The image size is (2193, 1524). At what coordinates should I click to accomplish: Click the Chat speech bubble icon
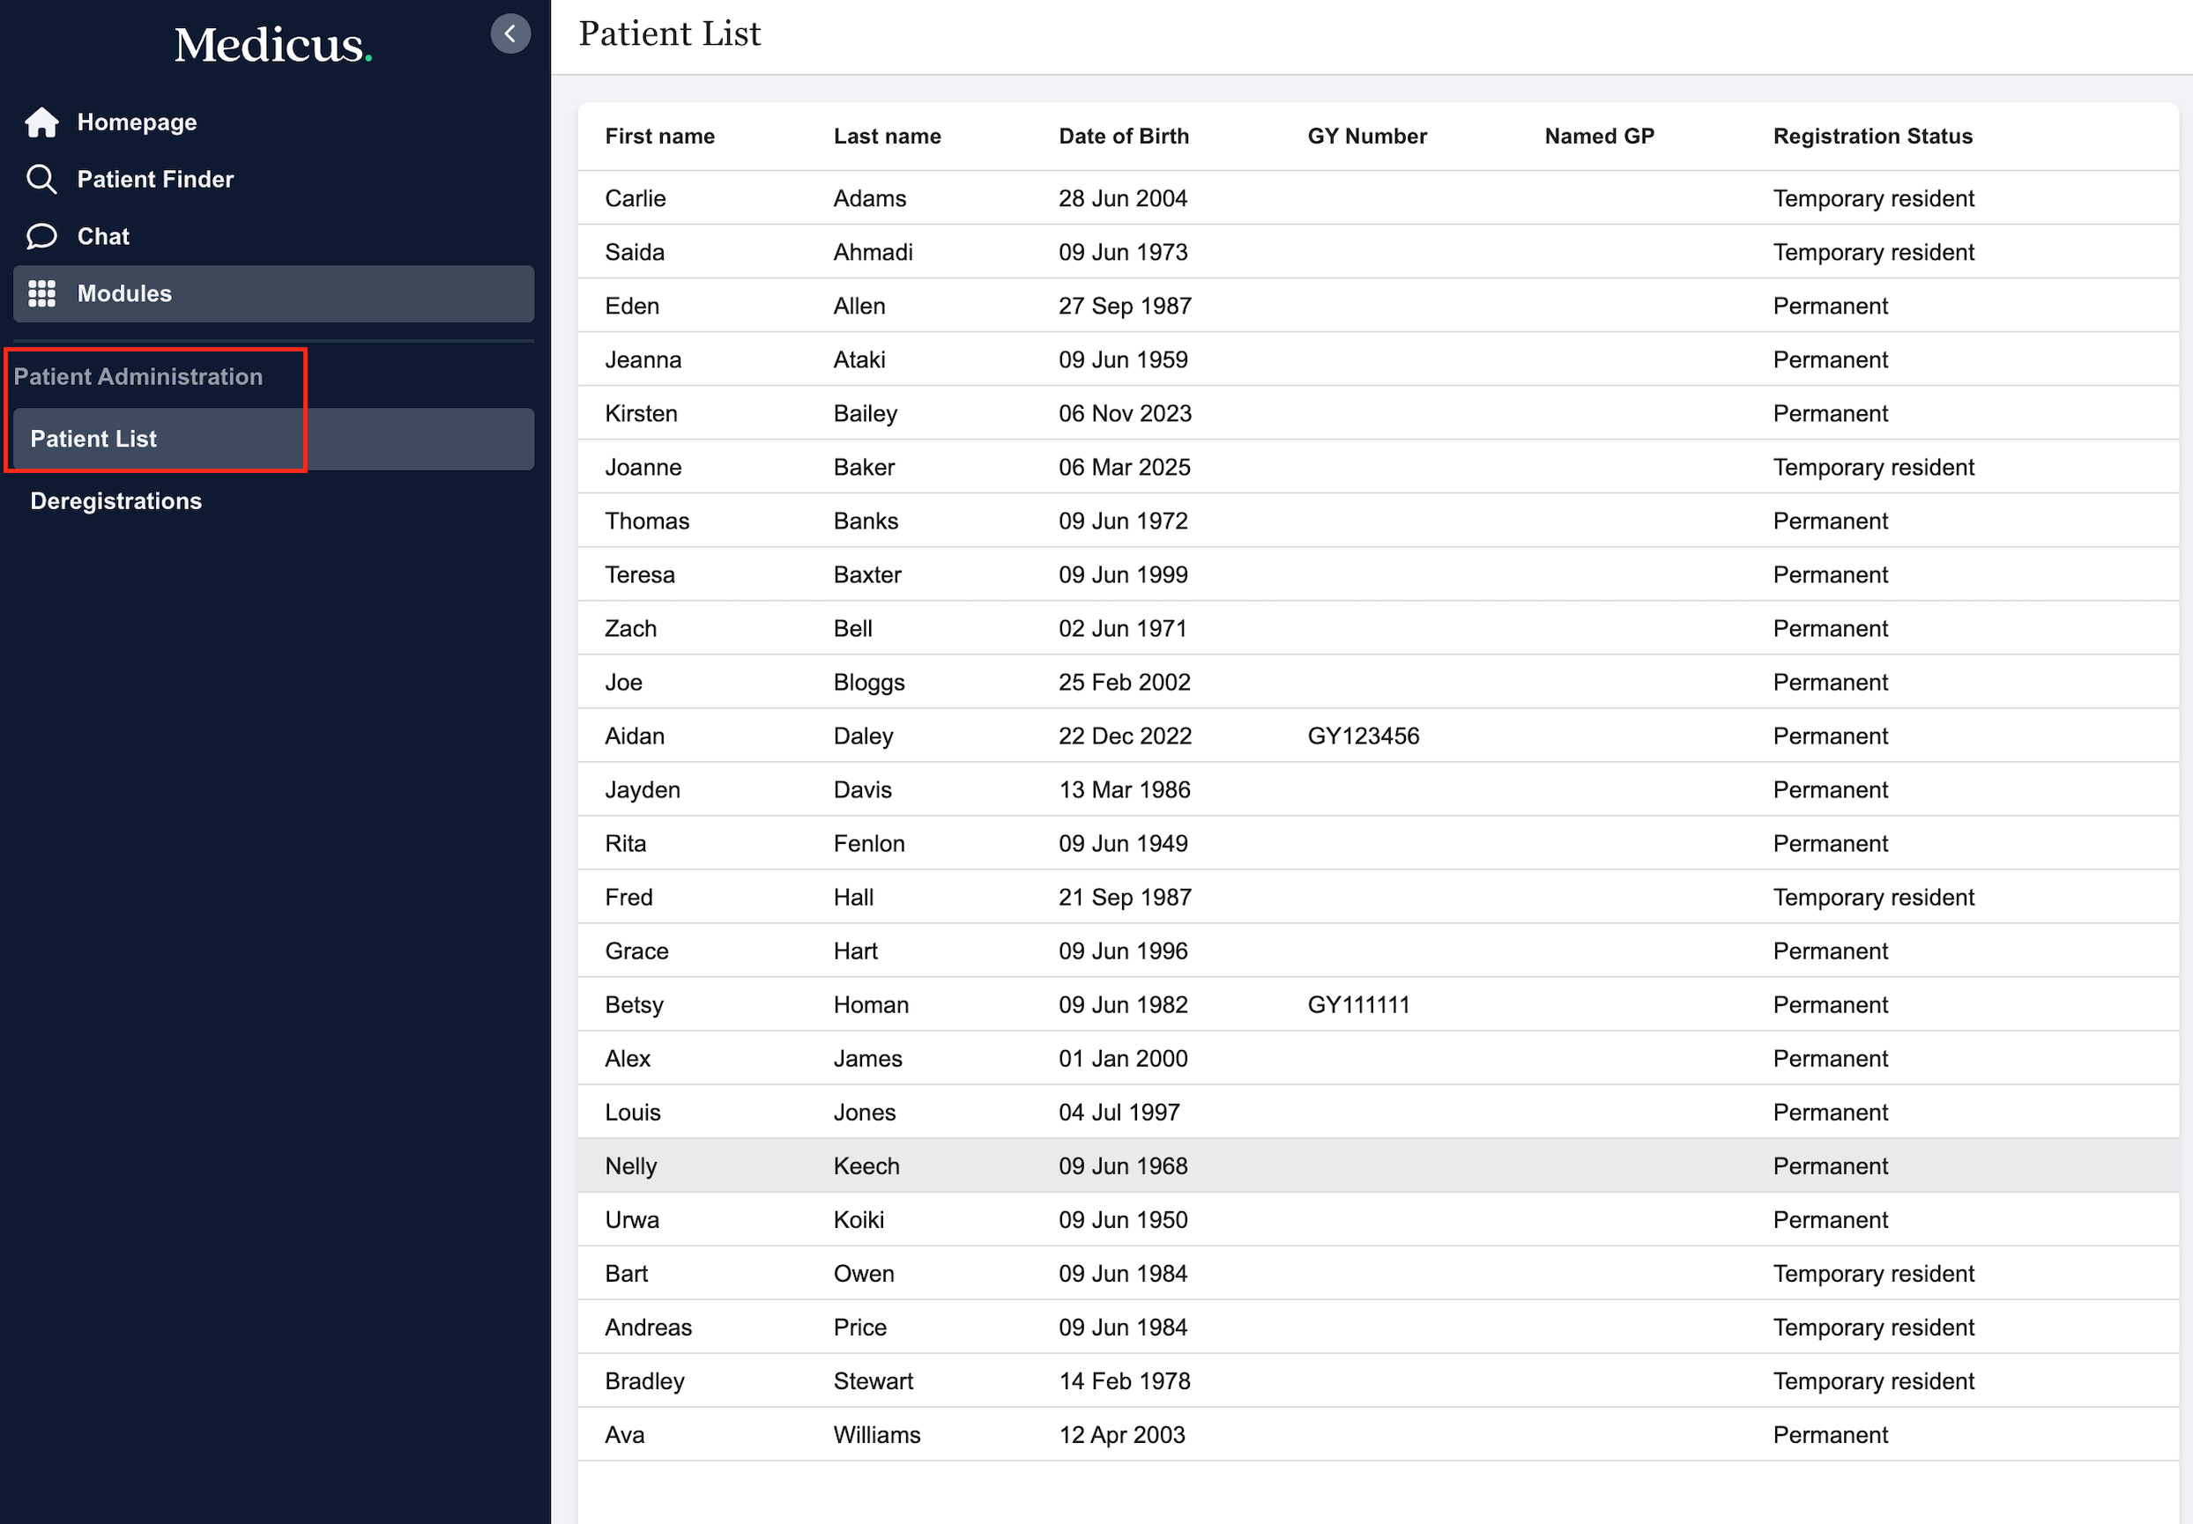tap(41, 236)
